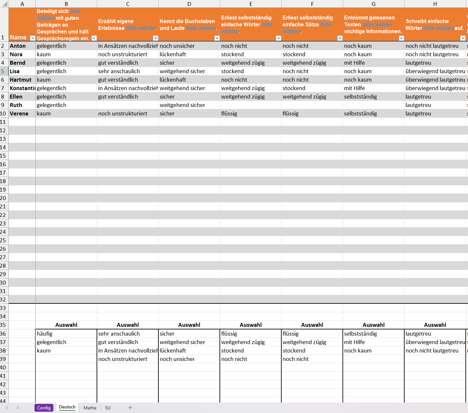Image resolution: width=468 pixels, height=413 pixels.
Task: Select 'kaum' in Verena's row
Action: click(x=66, y=113)
